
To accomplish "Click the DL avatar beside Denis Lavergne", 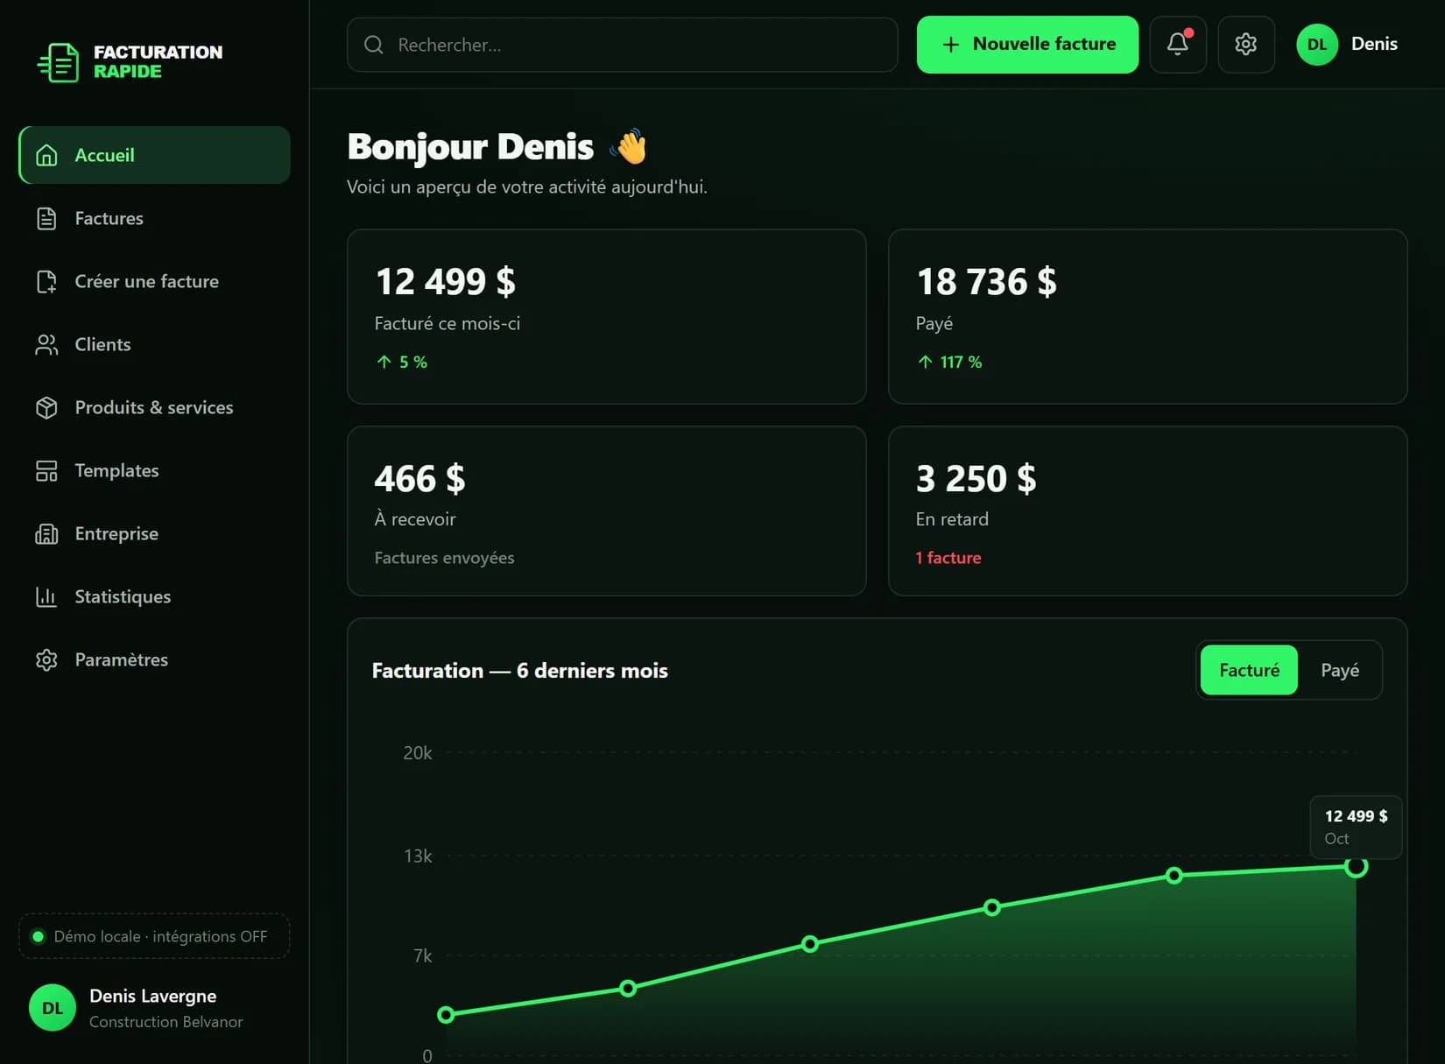I will [x=53, y=1007].
